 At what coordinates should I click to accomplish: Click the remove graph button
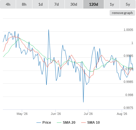(122, 13)
